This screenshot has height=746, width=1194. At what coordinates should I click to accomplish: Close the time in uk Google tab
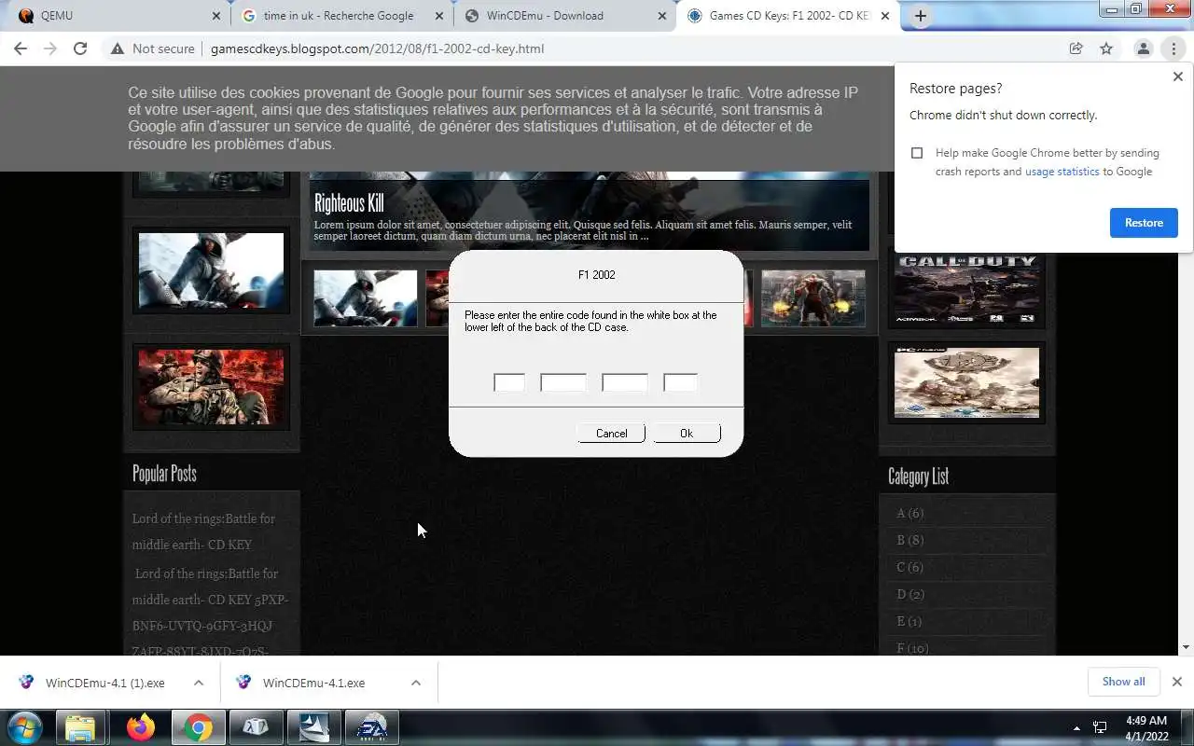439,16
